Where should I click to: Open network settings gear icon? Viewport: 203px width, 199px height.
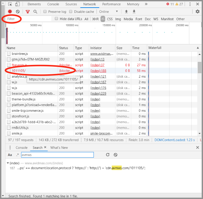point(197,11)
